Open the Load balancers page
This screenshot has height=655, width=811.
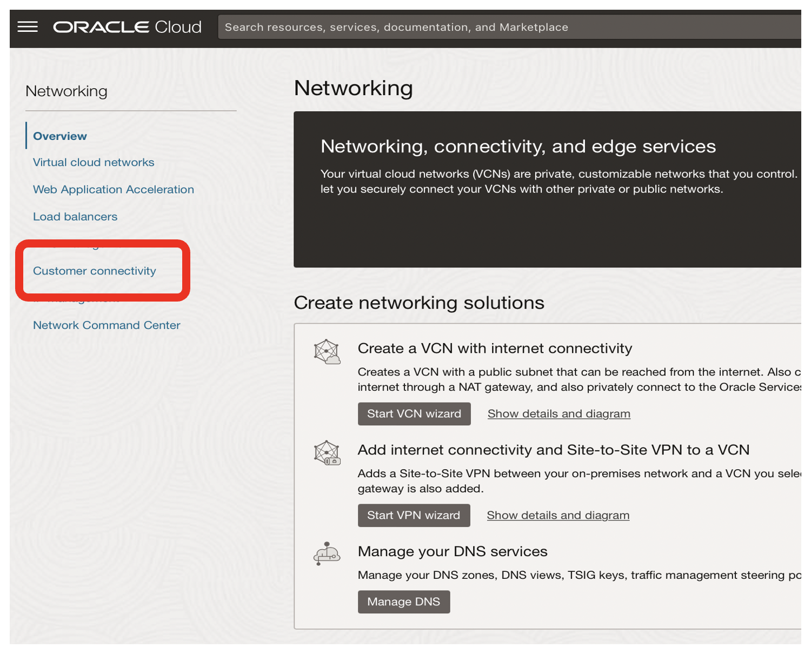(x=75, y=216)
